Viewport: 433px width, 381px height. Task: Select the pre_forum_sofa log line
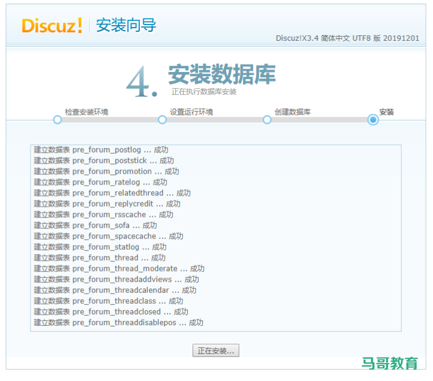click(x=95, y=225)
